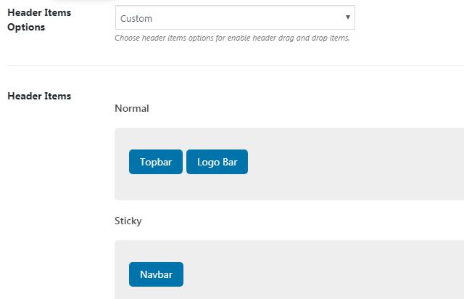Select the Topbar header item
The height and width of the screenshot is (299, 464).
coord(156,162)
